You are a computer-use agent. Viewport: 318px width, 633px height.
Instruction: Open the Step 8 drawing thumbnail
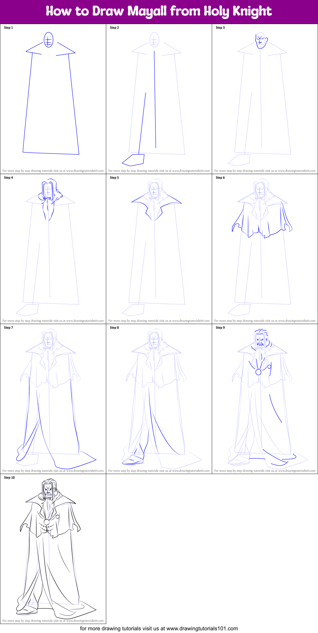pos(159,399)
